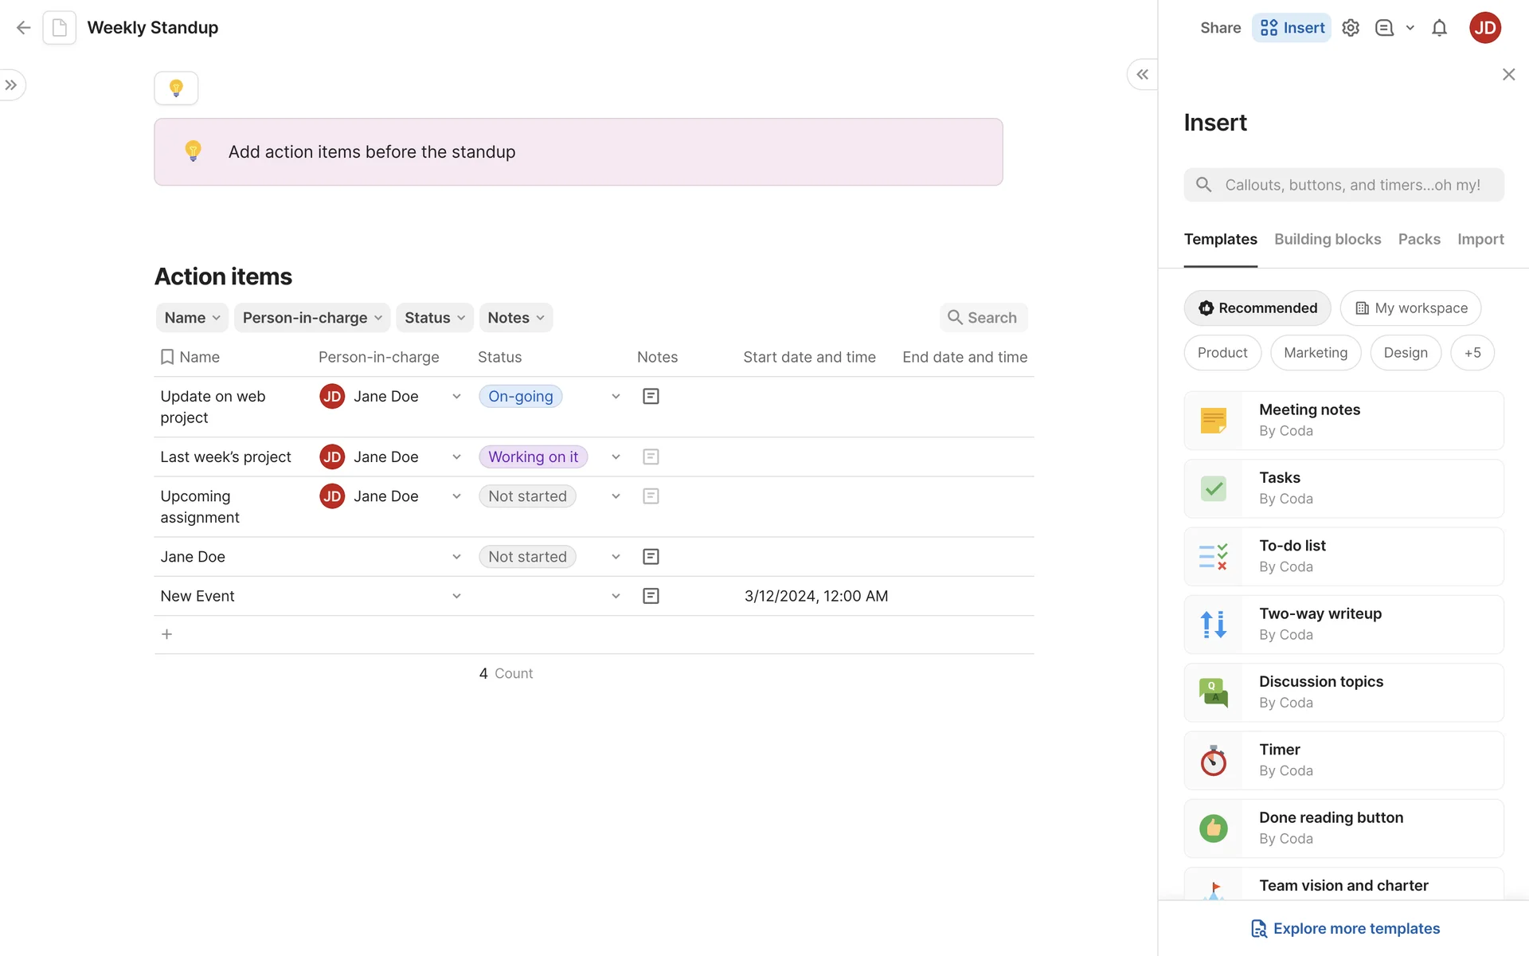Toggle the My workspace filter chip
Screen dimensions: 1529x956
[1410, 308]
